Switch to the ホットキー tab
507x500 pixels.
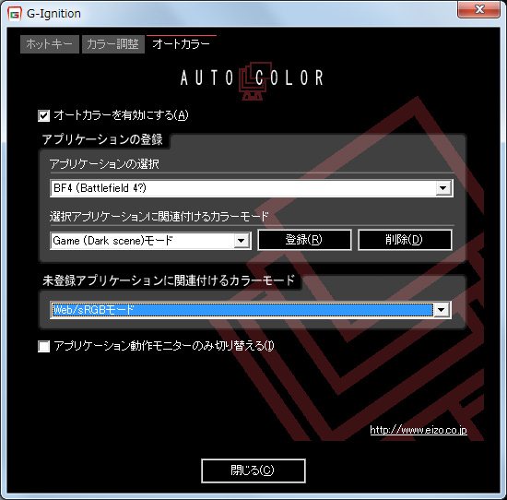click(50, 44)
